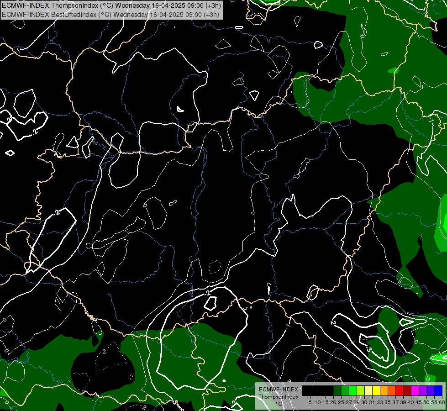Image resolution: width=447 pixels, height=411 pixels.
Task: Click the legend label 'ECMWF-INDEX'
Action: 279,390
